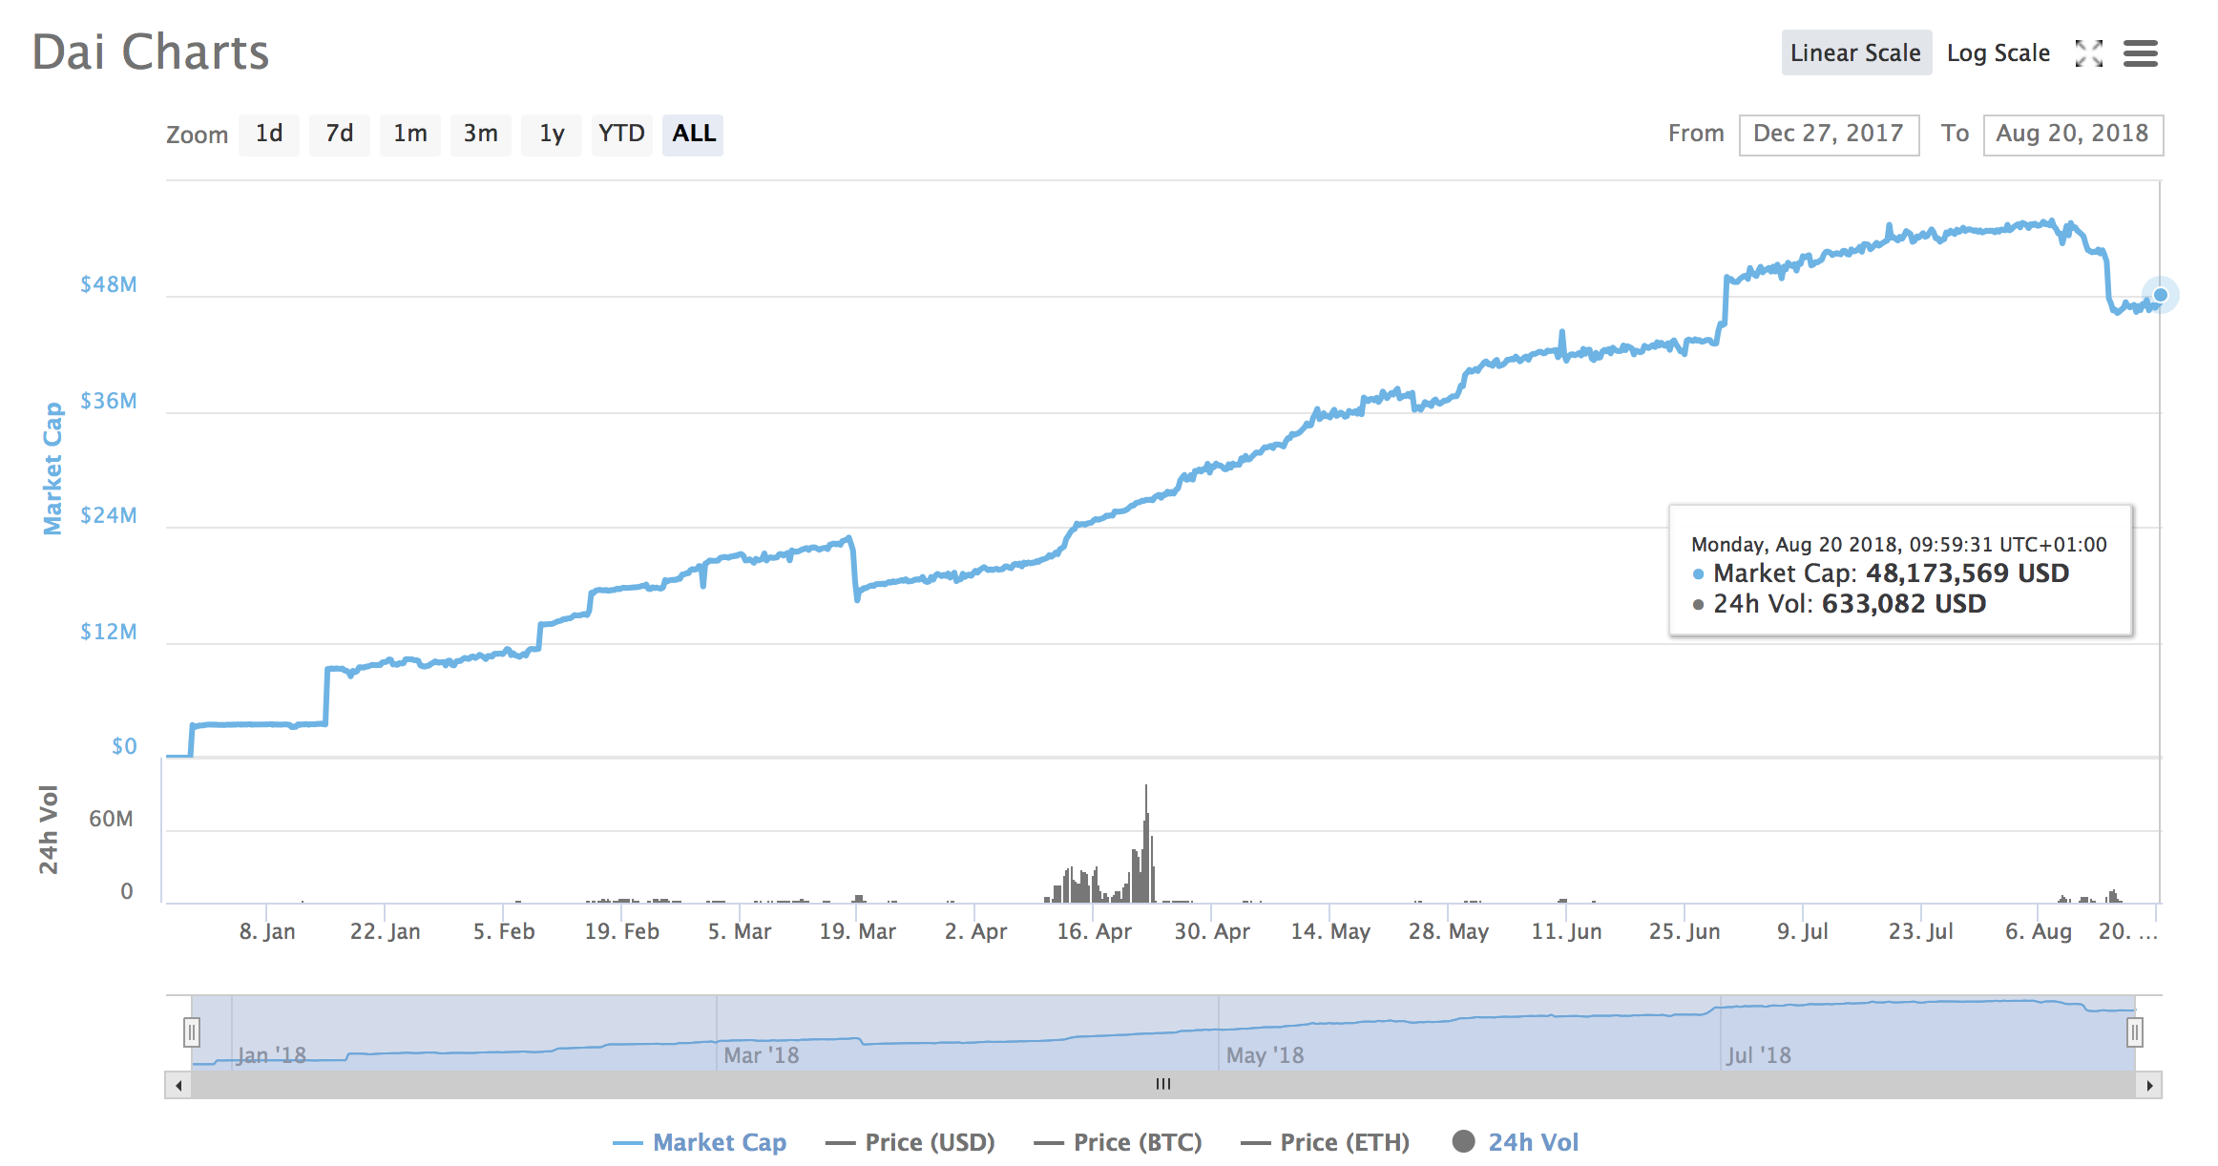Click the 60M volume axis label

(x=111, y=819)
